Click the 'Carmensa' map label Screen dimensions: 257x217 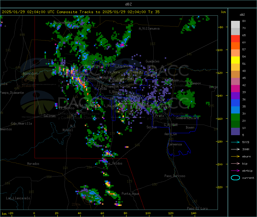tap(175, 144)
